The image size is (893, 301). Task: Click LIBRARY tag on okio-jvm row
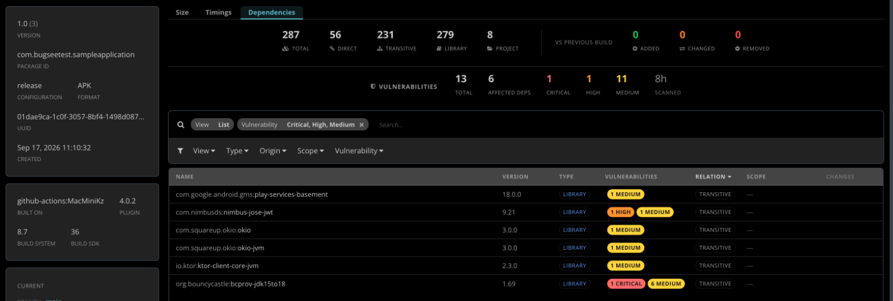[574, 248]
